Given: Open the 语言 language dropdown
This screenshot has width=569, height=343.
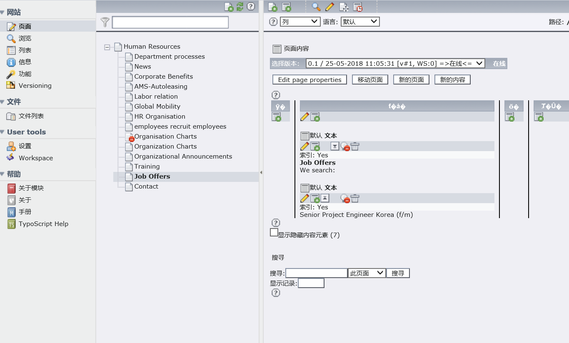Looking at the screenshot, I should click(x=360, y=22).
